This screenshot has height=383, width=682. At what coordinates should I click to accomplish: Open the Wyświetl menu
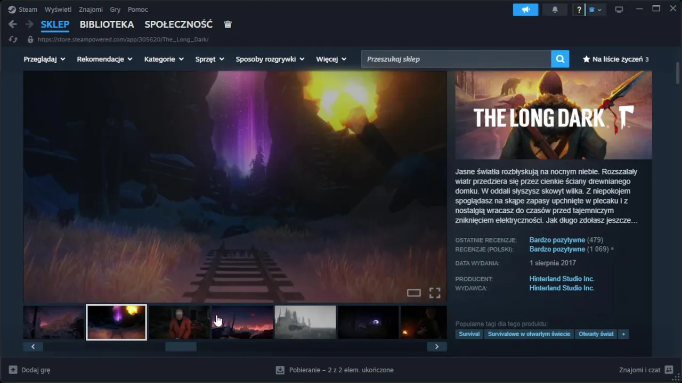(x=58, y=10)
